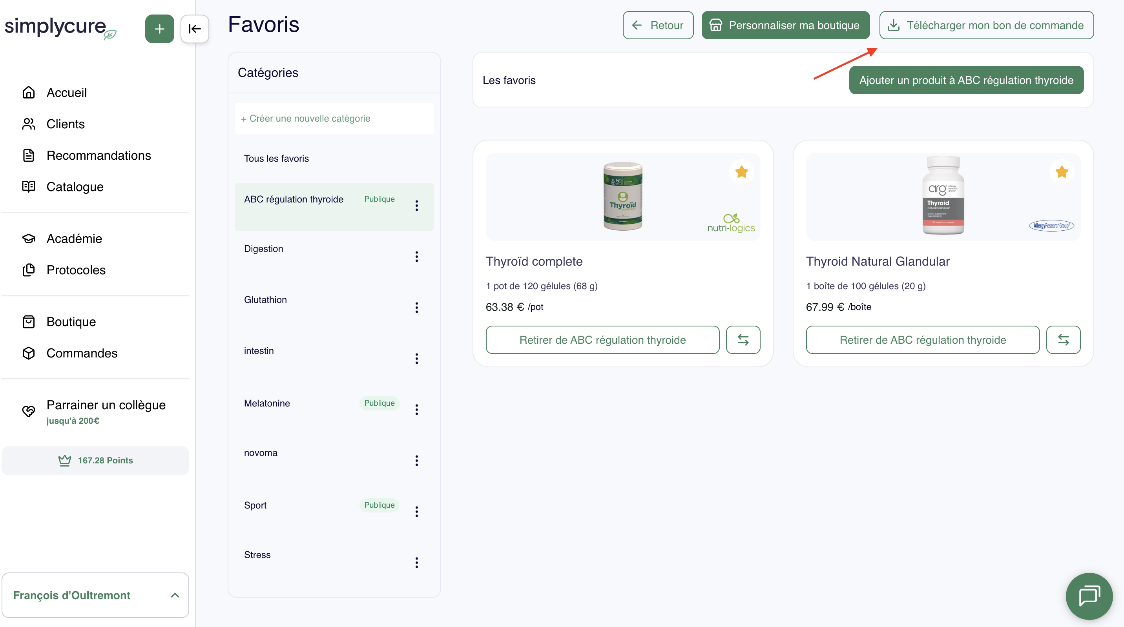Click swap icon on Thyroid Natural Glandular

tap(1063, 339)
